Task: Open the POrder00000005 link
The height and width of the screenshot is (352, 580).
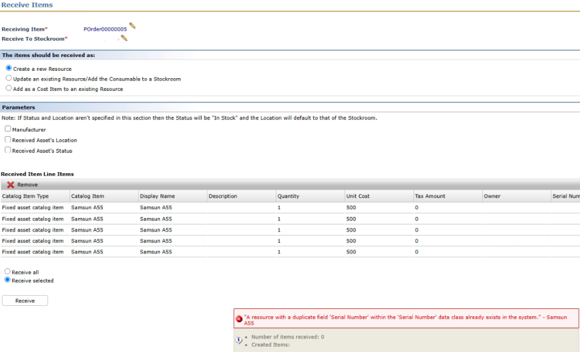Action: 105,28
